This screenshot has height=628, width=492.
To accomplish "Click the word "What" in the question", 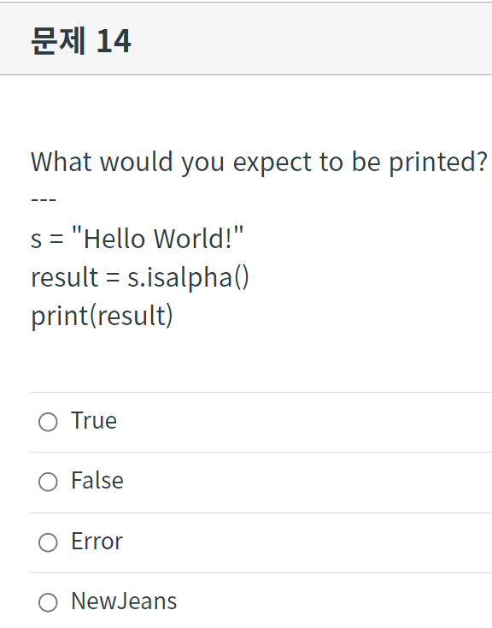I will pos(61,162).
